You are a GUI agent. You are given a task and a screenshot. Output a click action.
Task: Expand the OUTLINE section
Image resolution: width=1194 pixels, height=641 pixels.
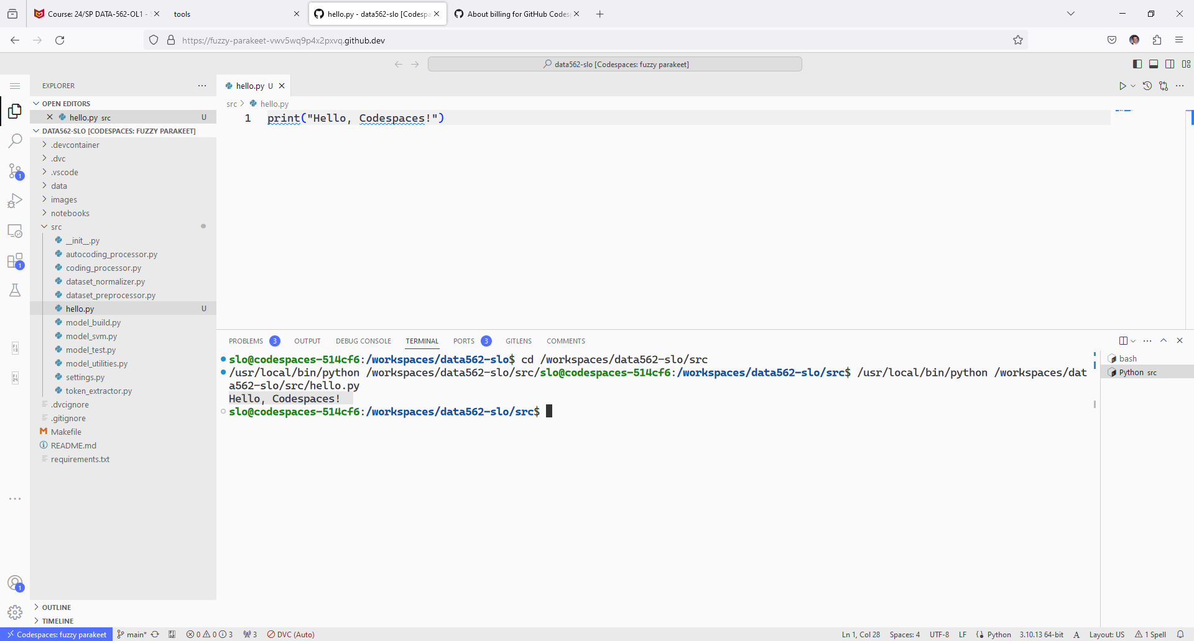pos(56,607)
